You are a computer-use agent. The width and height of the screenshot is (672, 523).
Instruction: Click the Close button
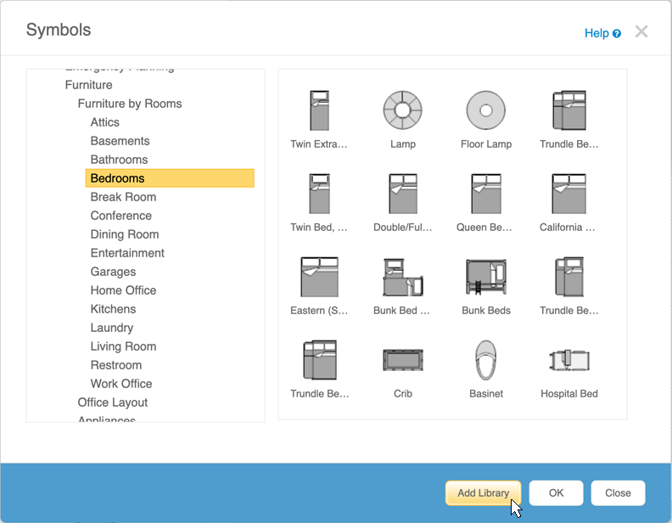coord(618,493)
